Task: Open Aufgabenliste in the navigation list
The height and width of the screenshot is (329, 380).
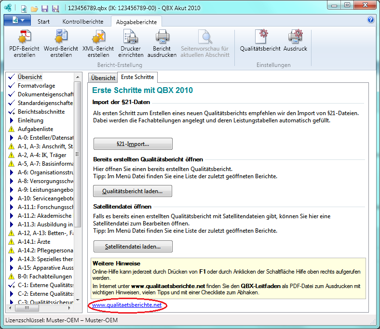Action: [x=35, y=129]
